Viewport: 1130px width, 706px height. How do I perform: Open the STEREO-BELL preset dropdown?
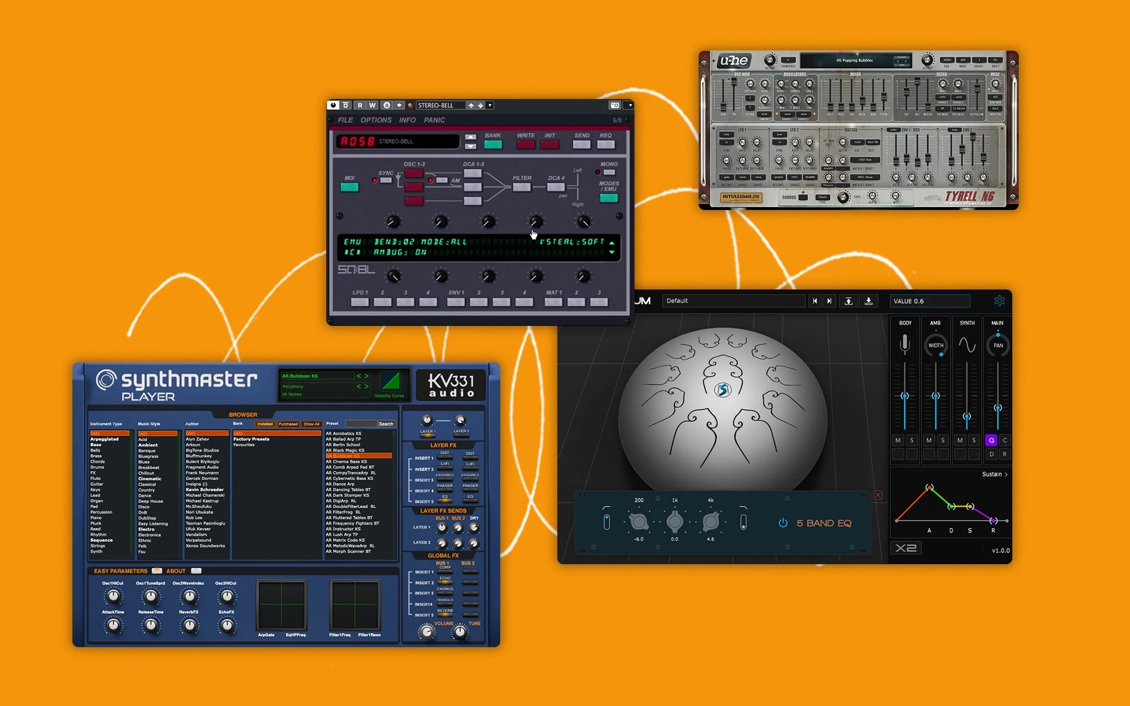click(x=489, y=105)
